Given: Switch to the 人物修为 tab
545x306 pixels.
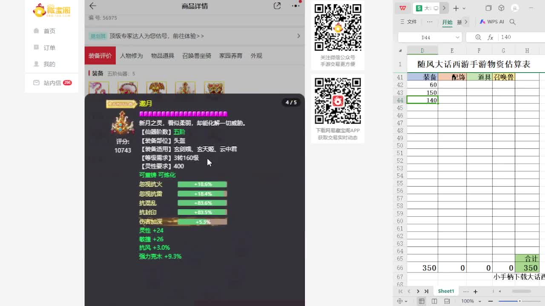Looking at the screenshot, I should click(132, 55).
